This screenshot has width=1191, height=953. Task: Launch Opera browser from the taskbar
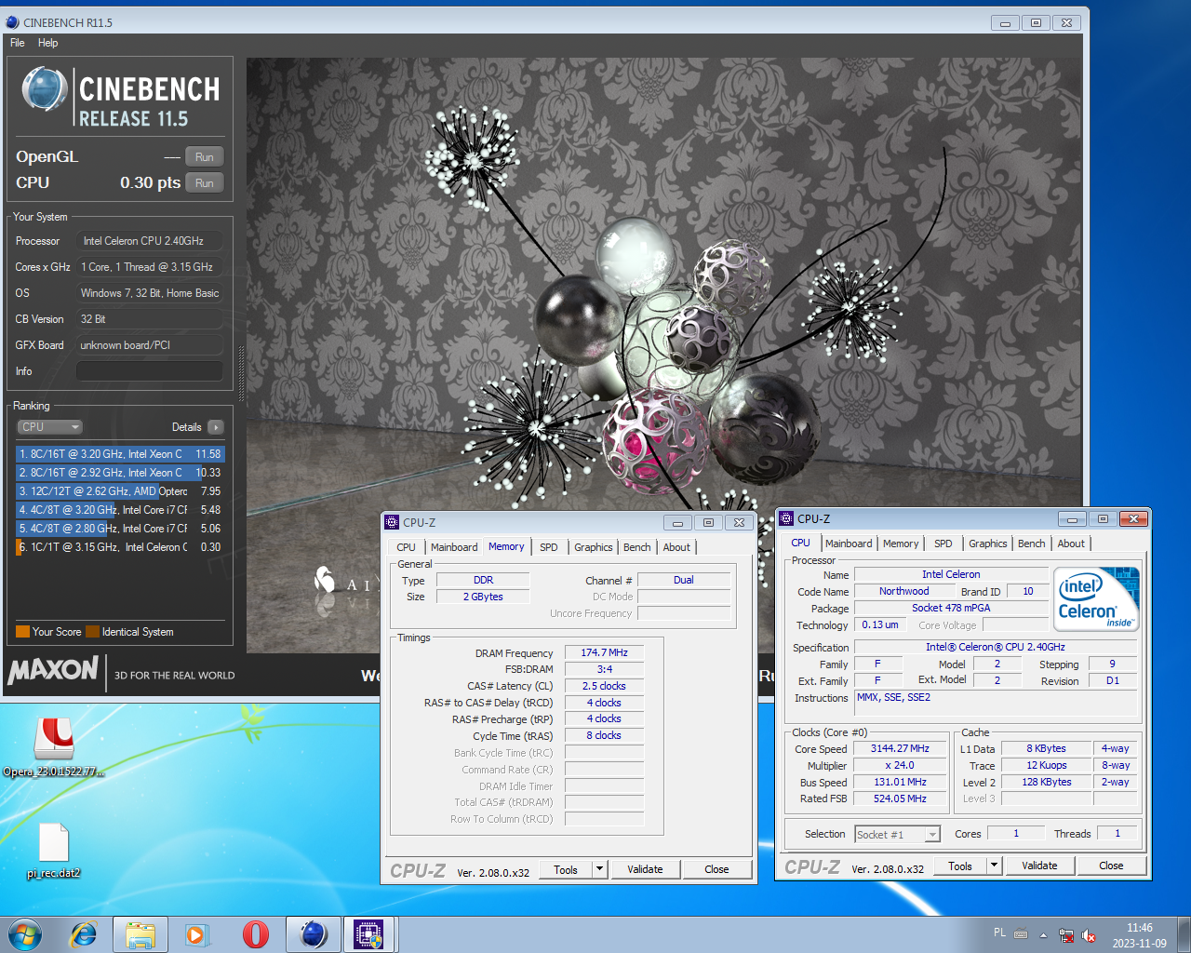[x=255, y=934]
